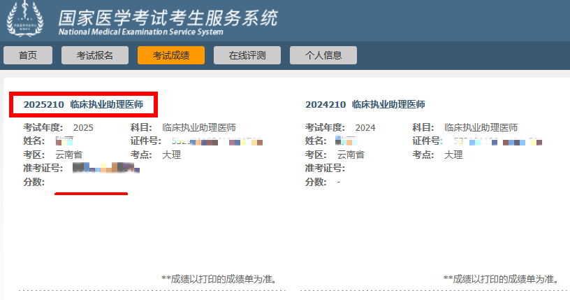Click the 国家医学考试考生服务系统 site title
This screenshot has height=300, width=570.
pos(167,17)
